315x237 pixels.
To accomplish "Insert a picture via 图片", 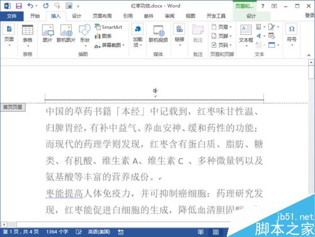I will 48,33.
